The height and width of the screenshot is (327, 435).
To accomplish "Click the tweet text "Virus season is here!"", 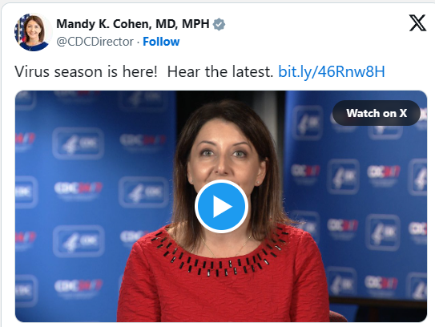I will point(86,71).
